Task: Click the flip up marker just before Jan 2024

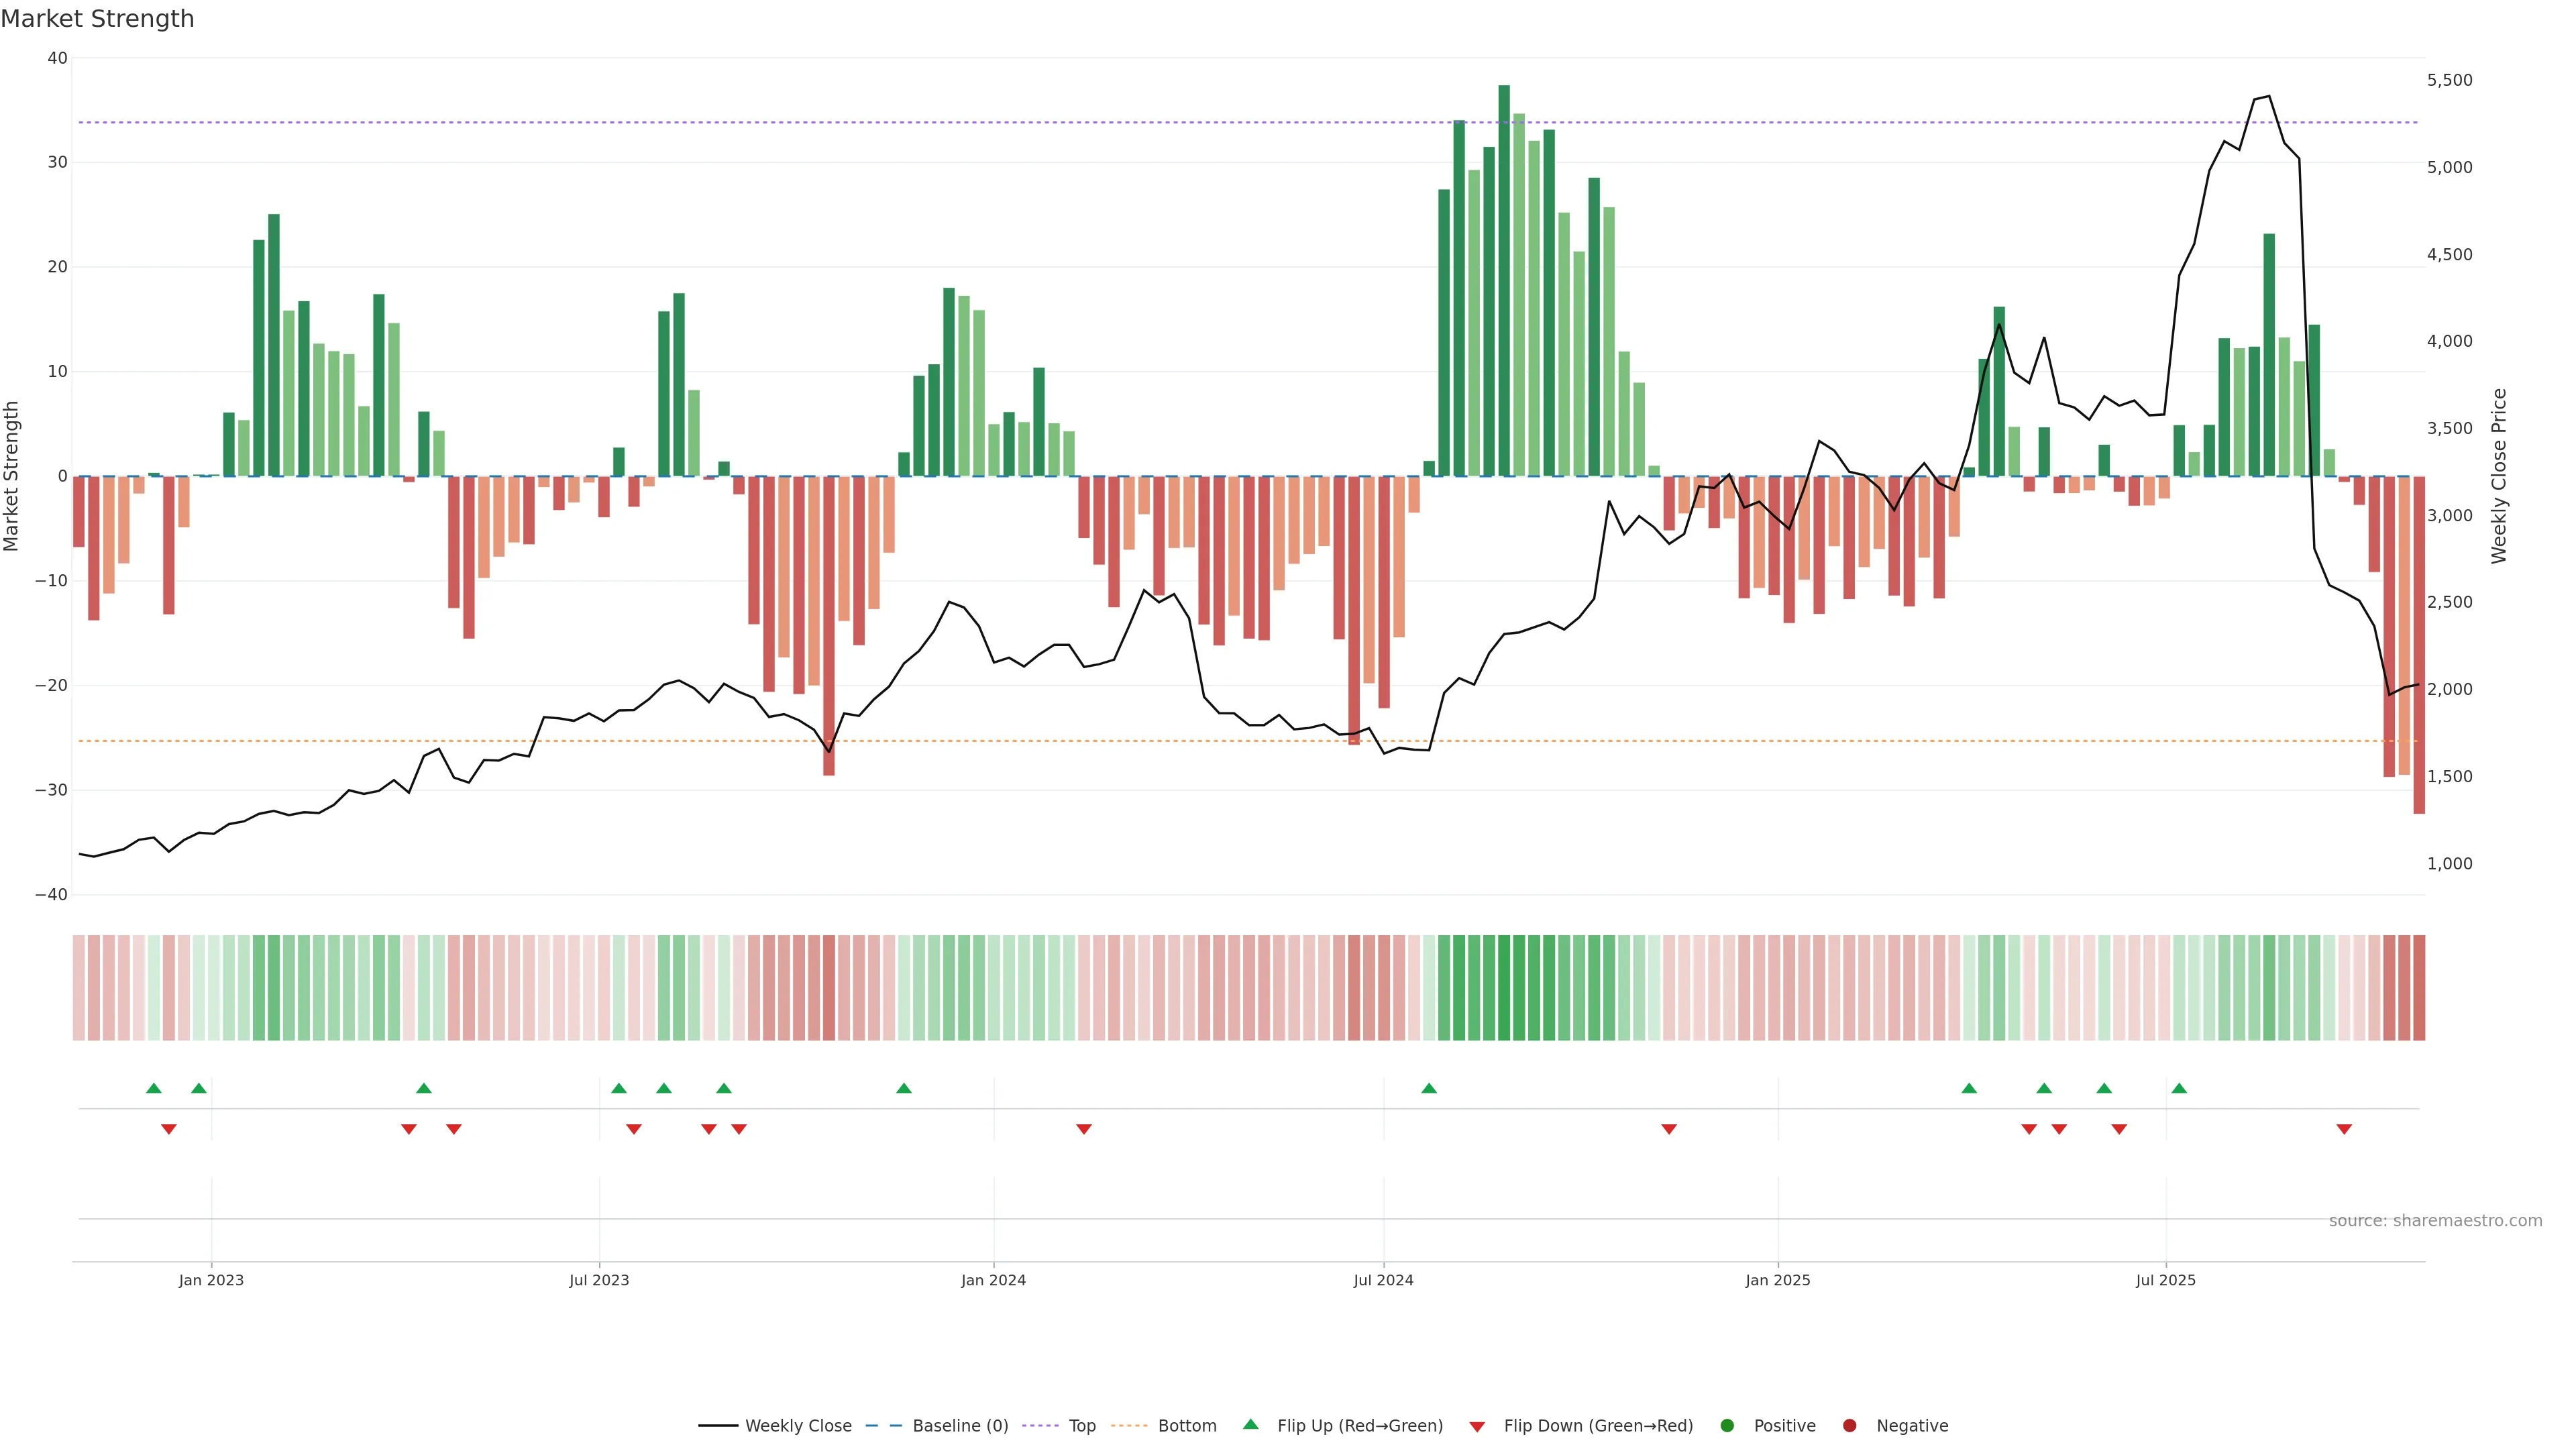Action: [904, 1088]
